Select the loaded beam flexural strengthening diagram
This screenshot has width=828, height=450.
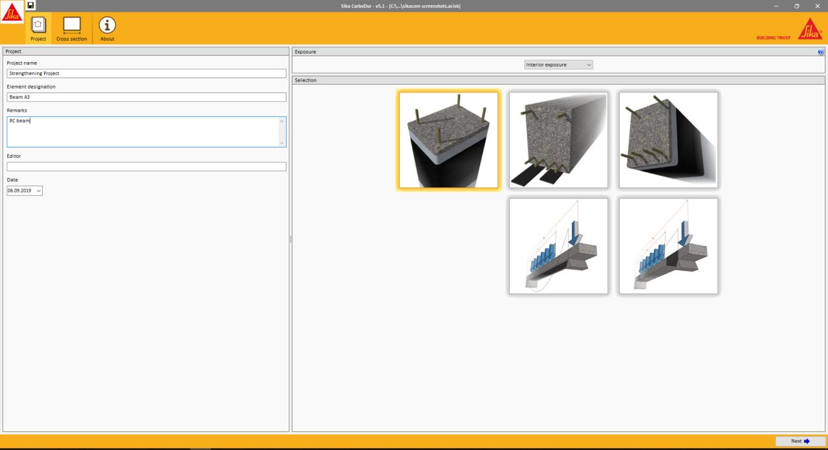click(x=558, y=246)
